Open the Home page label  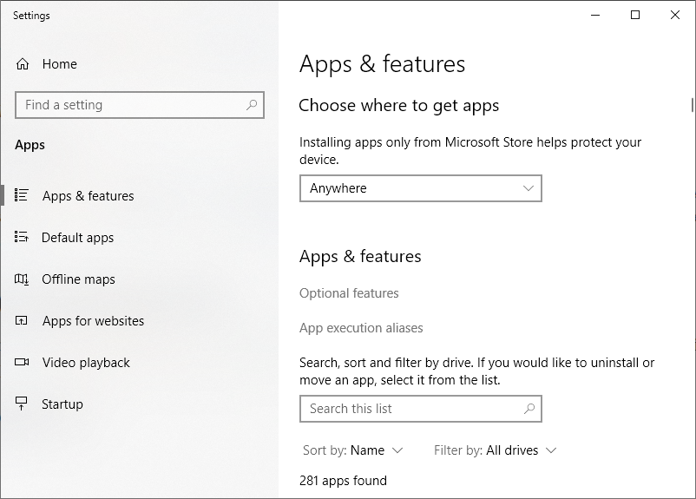pos(60,64)
